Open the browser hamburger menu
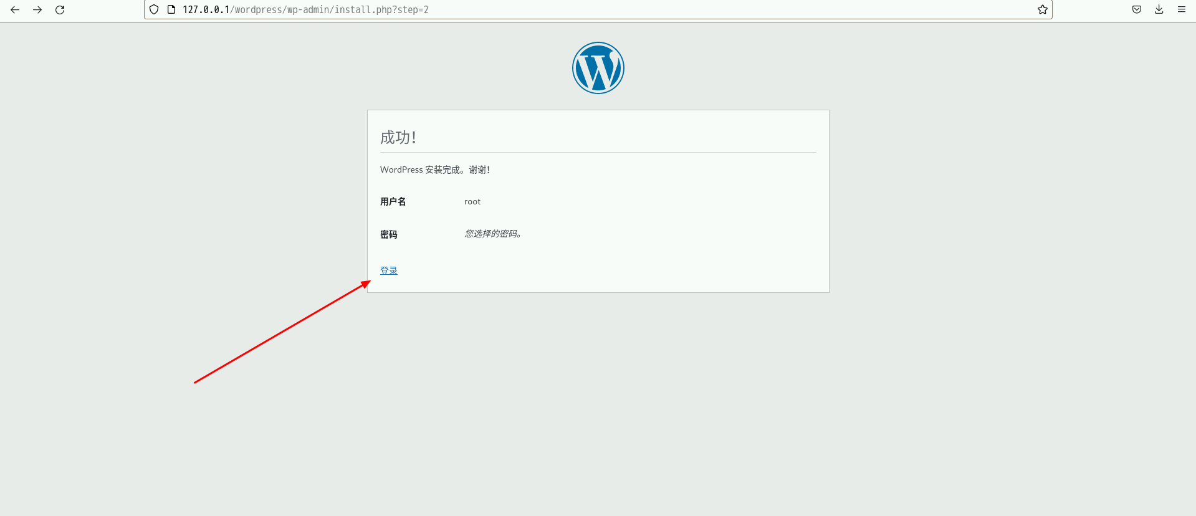Screen dimensions: 1196x516 coord(1182,9)
